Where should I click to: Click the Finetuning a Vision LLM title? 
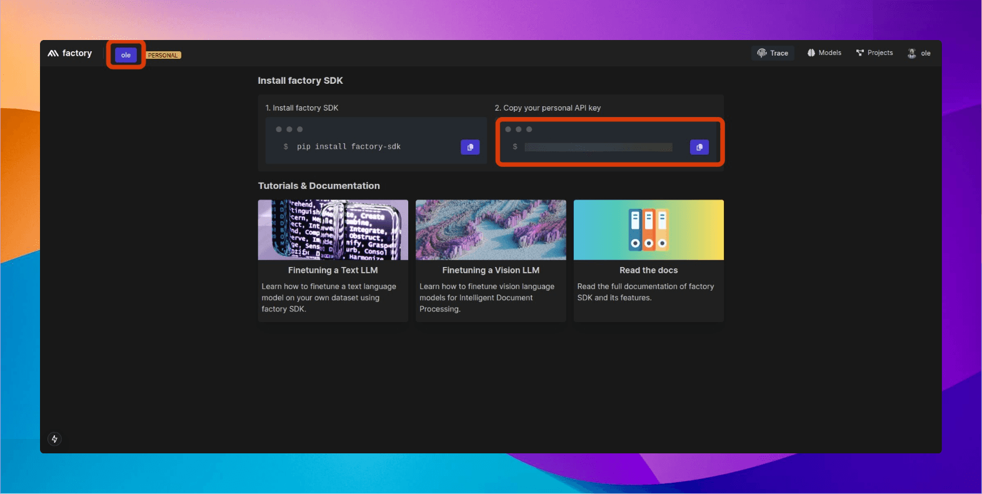[491, 270]
